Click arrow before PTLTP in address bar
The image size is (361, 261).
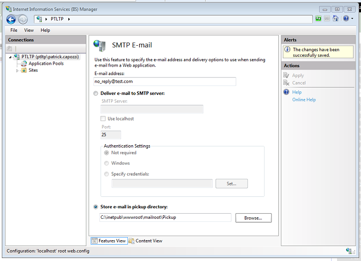coord(46,19)
